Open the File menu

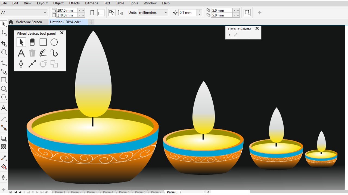4,3
